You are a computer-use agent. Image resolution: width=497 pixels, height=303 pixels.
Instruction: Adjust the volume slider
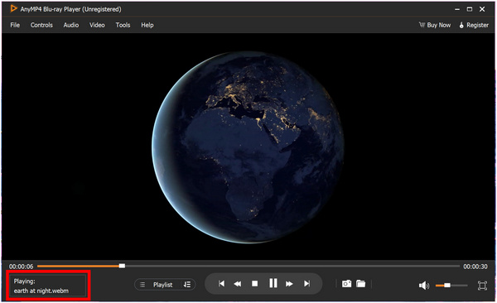(451, 286)
